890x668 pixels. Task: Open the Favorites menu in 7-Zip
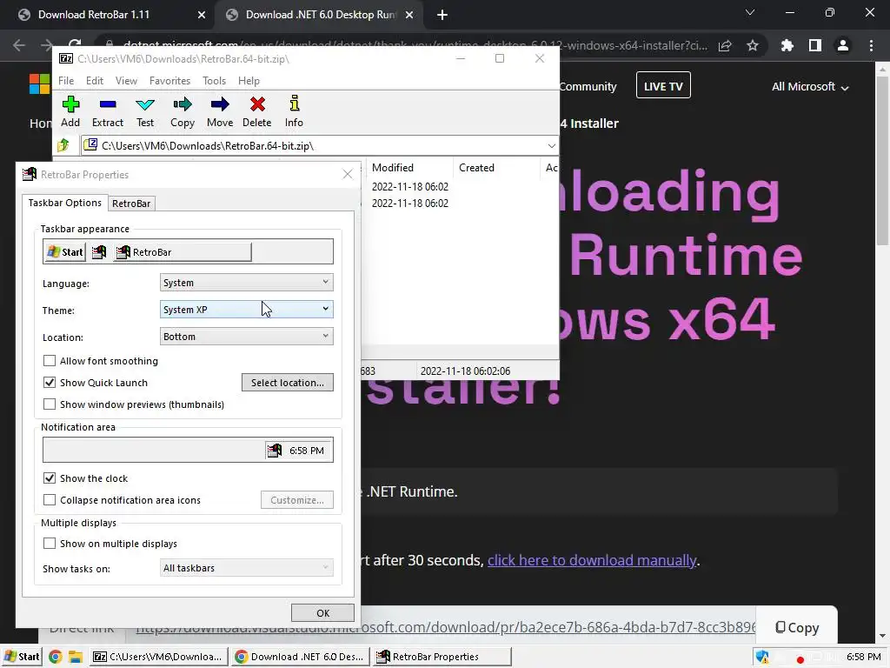(x=169, y=81)
